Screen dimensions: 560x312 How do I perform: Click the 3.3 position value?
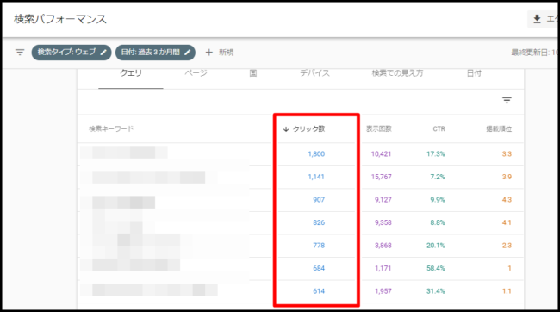(507, 154)
